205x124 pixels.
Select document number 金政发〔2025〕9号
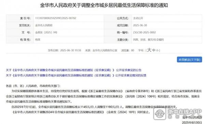point(46,32)
